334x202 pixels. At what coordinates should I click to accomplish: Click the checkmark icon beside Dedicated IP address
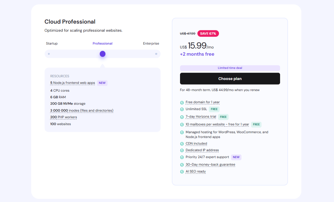click(x=182, y=150)
